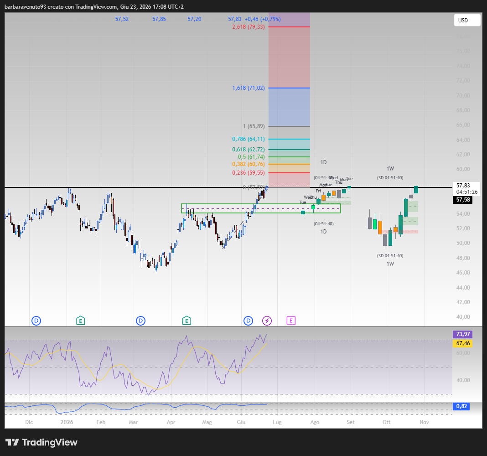Viewport: 487px width, 456px height.
Task: Click the TradingView logo
Action: click(41, 442)
